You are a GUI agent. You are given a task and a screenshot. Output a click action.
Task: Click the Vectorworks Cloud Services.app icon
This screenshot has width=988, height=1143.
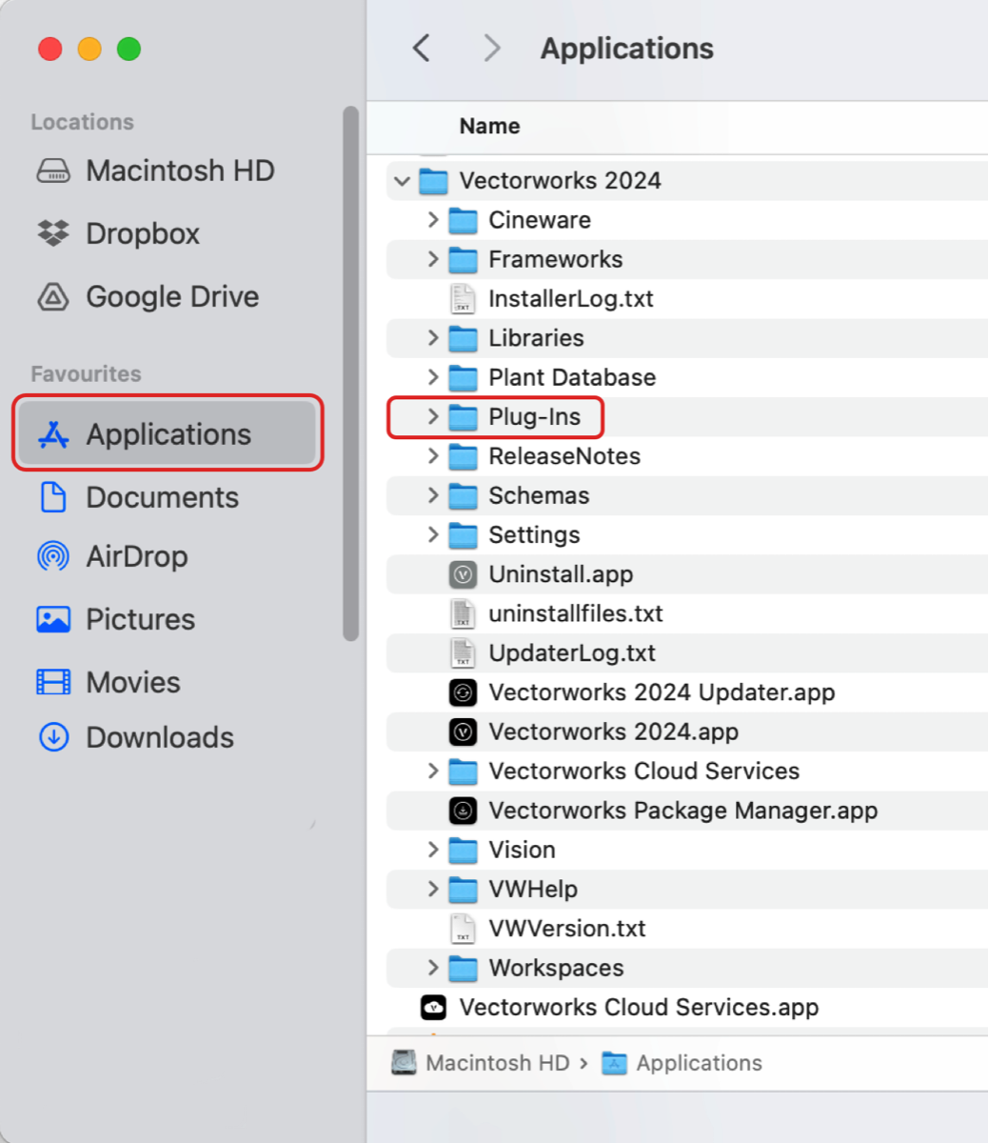coord(434,1007)
